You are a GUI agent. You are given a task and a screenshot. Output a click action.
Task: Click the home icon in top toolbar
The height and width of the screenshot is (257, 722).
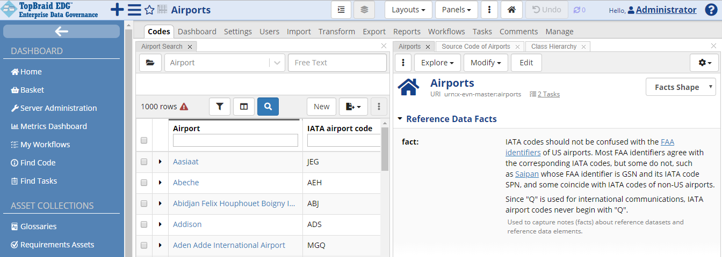tap(511, 10)
